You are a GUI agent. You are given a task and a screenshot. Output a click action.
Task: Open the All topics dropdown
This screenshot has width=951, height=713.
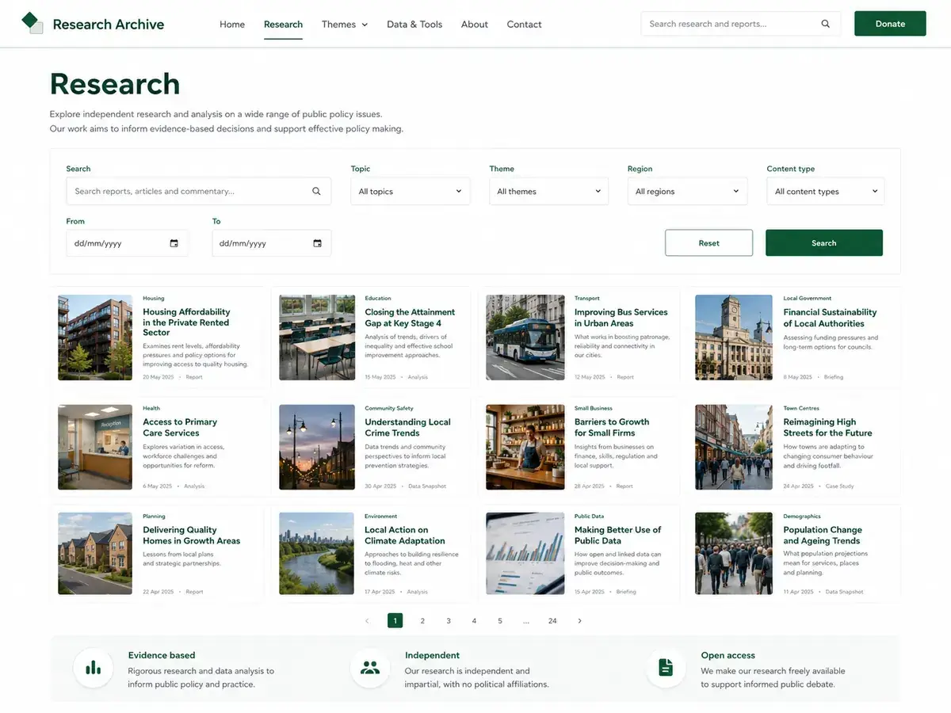411,191
